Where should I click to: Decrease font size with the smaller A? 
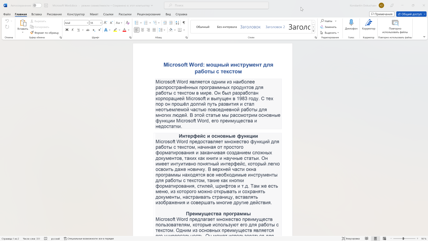[111, 23]
